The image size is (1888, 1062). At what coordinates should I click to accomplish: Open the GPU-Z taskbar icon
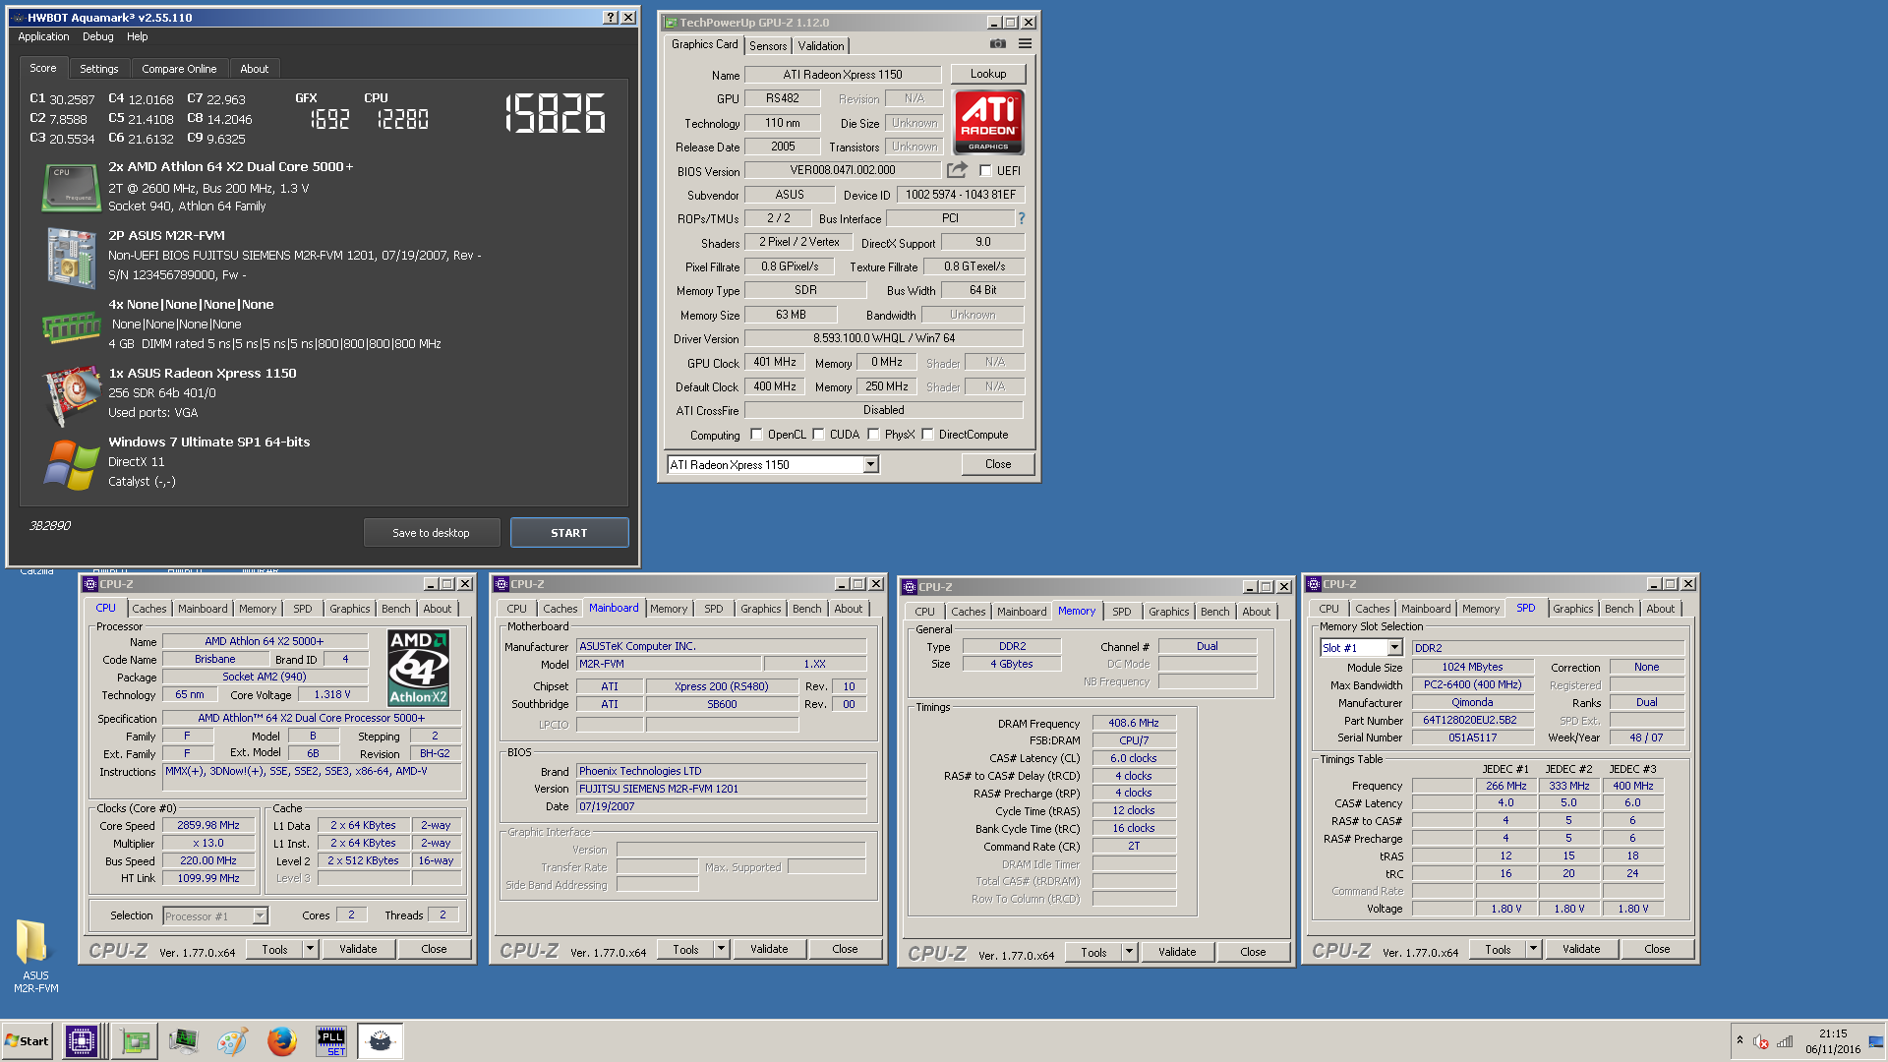tap(135, 1040)
